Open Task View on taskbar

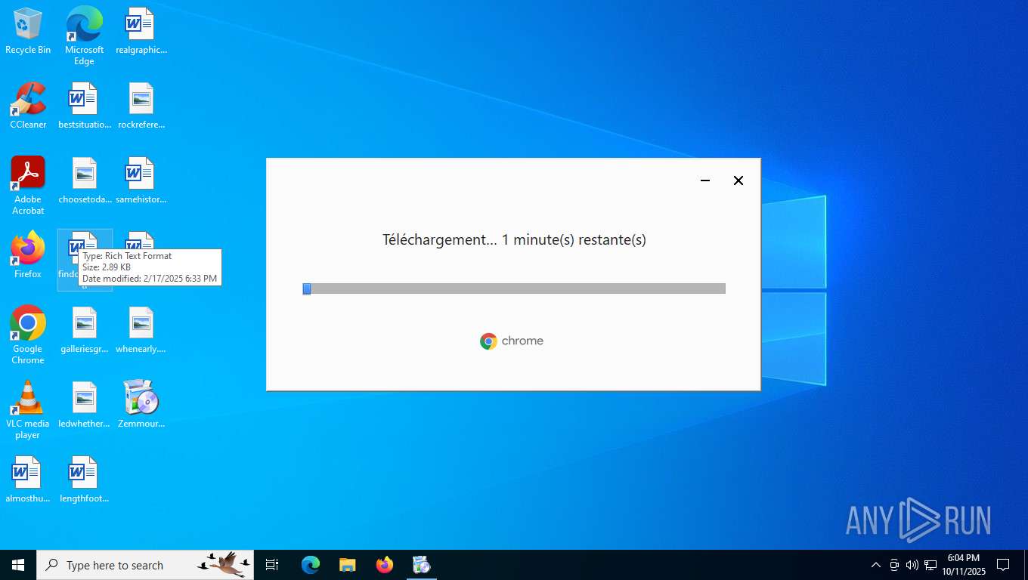272,565
